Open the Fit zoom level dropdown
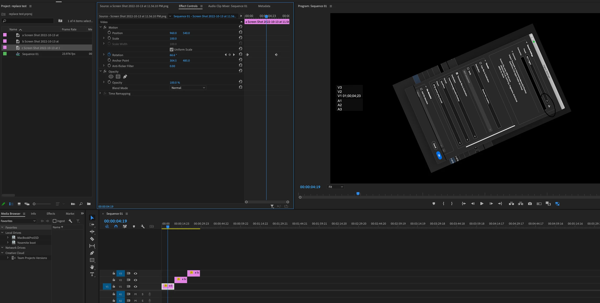 pyautogui.click(x=336, y=187)
